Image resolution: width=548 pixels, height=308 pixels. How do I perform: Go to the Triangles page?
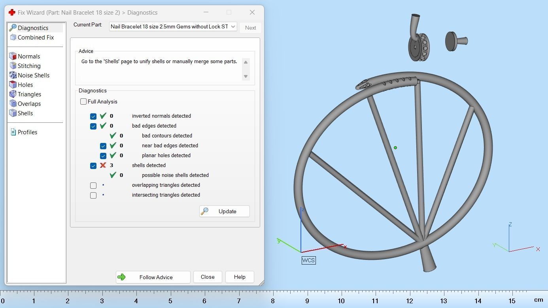coord(29,94)
